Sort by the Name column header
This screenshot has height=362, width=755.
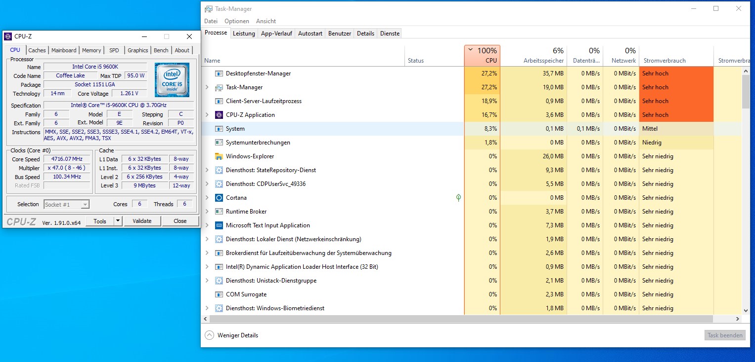click(x=303, y=56)
